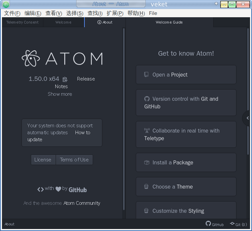The image size is (252, 231).
Task: Select the Welcome Guide tab
Action: tap(170, 22)
